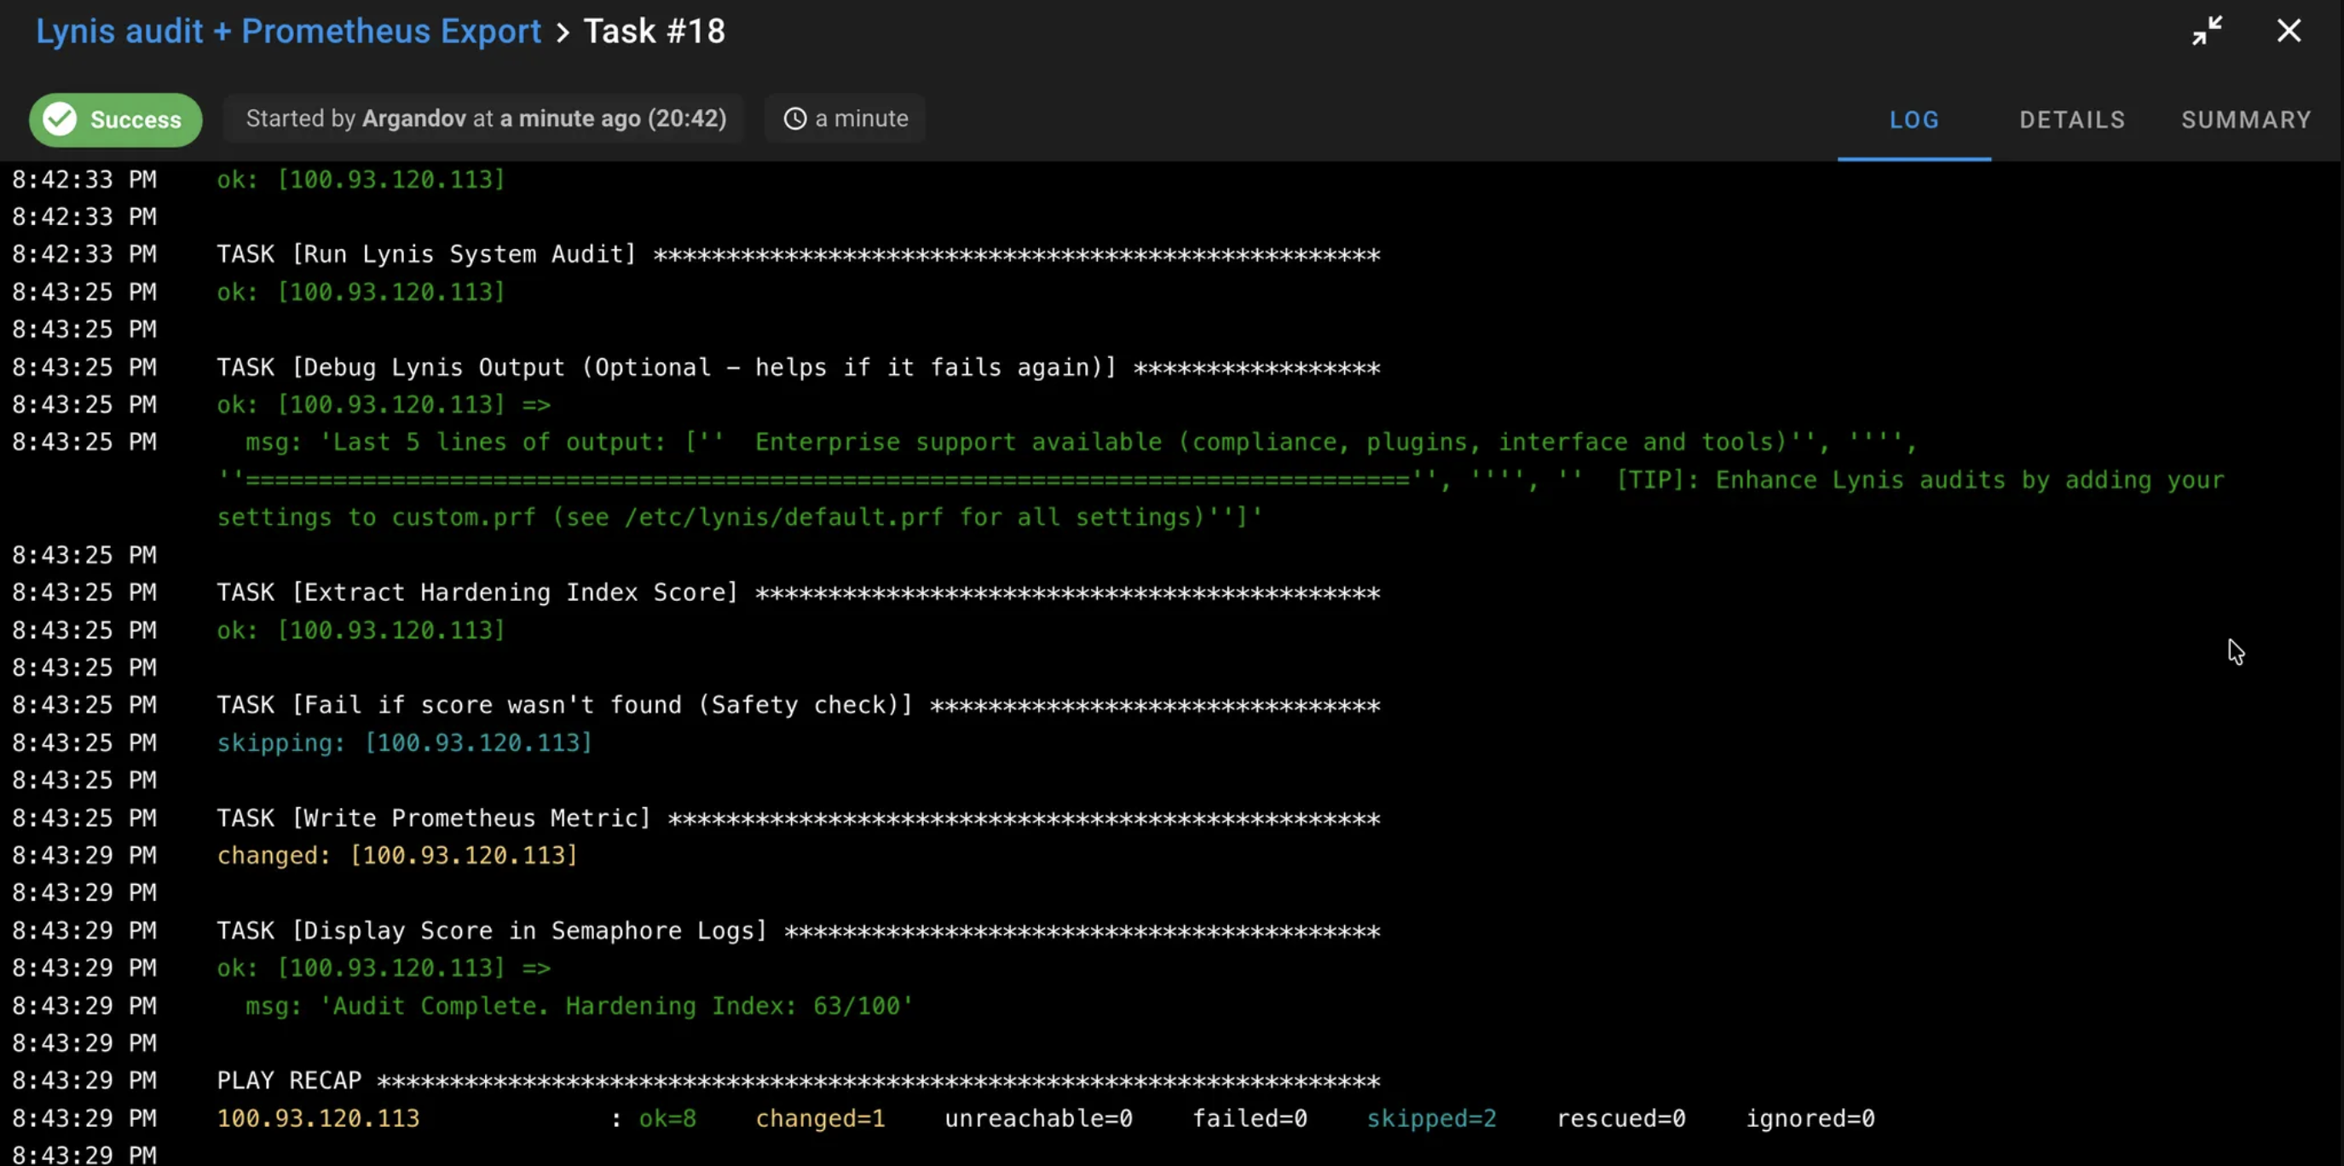Screen dimensions: 2344x1166
Task: Close the task dialog with the X icon
Action: tap(2288, 31)
